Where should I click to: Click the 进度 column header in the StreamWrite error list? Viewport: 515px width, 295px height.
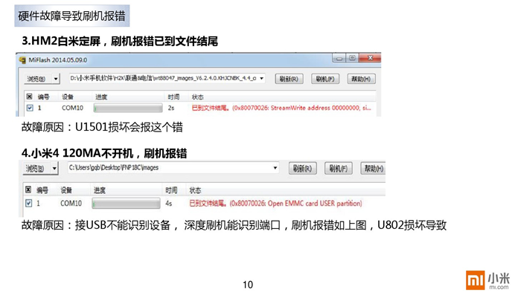pyautogui.click(x=101, y=97)
